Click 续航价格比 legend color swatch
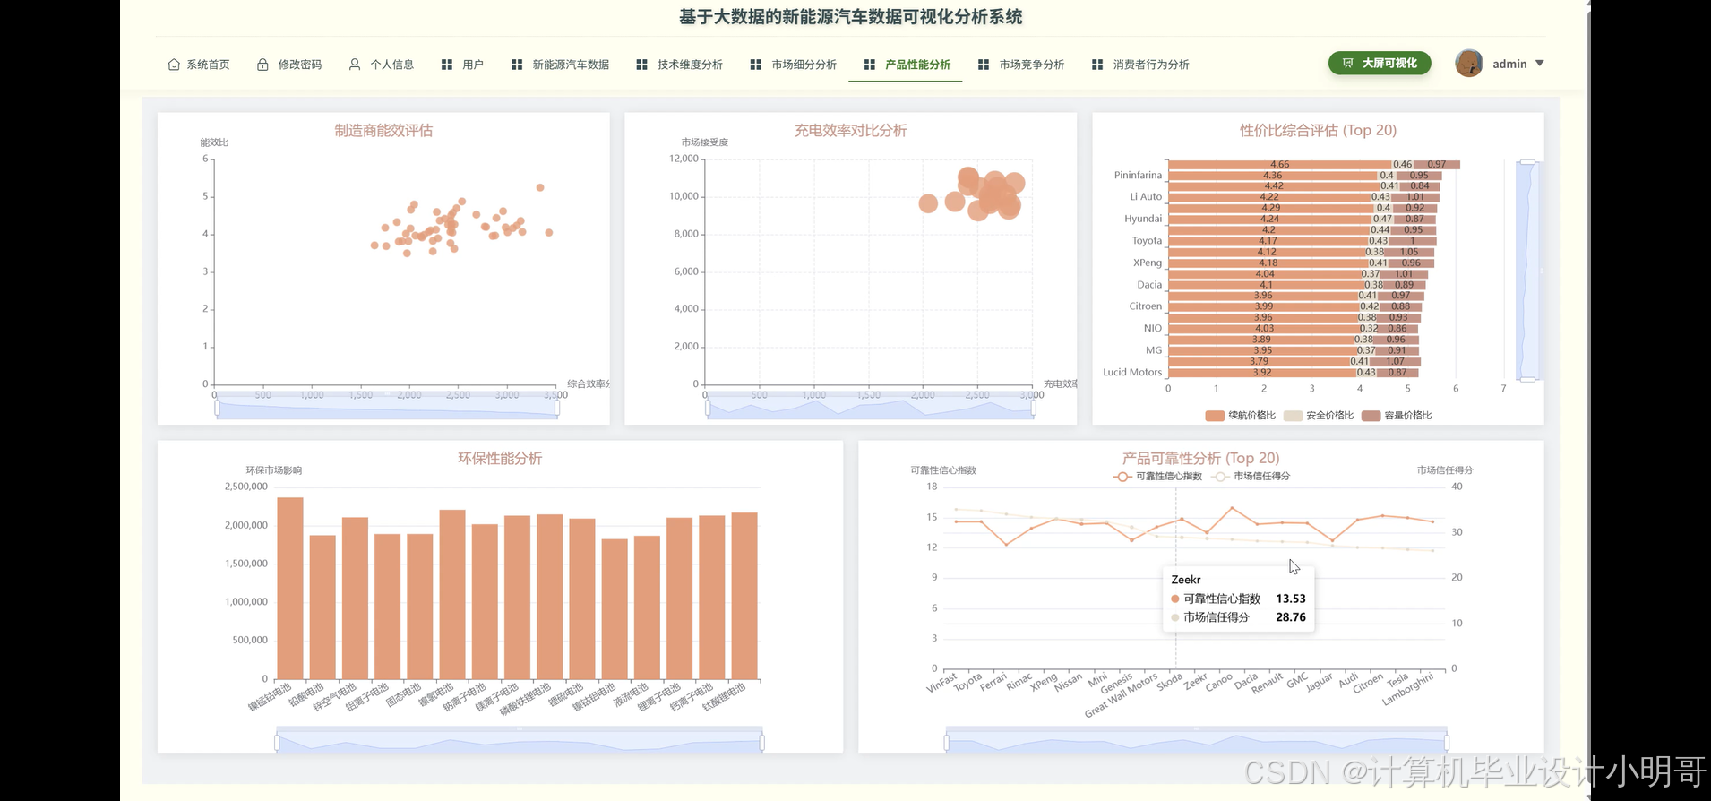1711x801 pixels. click(1215, 416)
